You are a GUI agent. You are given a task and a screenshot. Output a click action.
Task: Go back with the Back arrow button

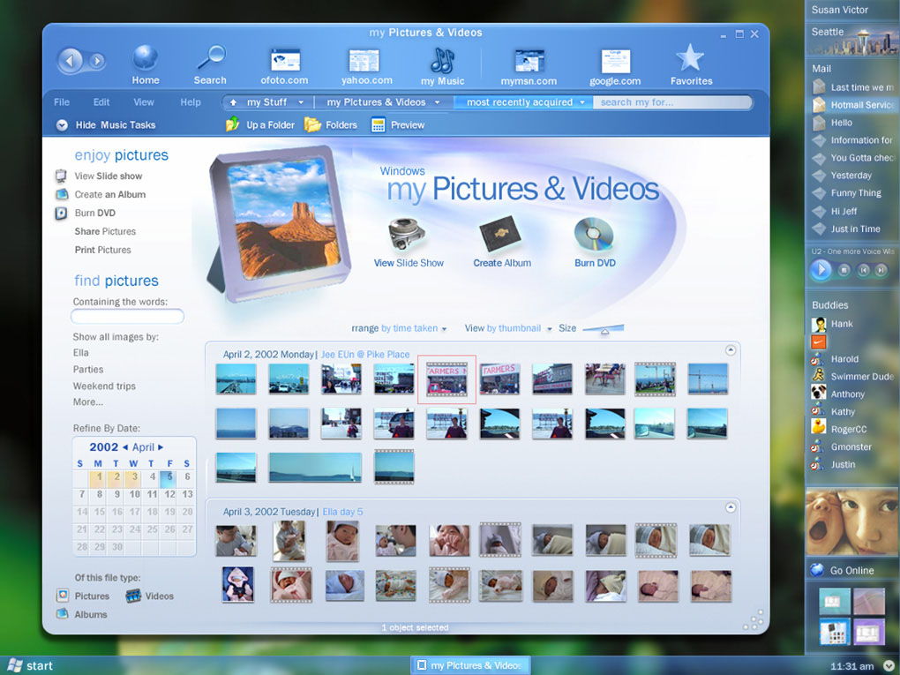pos(71,60)
